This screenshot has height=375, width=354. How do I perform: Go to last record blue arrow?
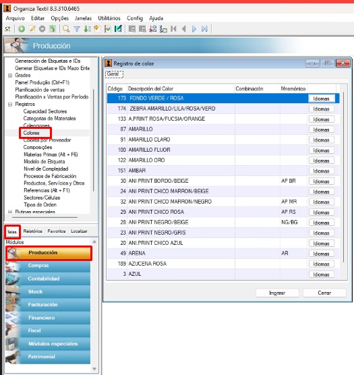tap(204, 29)
